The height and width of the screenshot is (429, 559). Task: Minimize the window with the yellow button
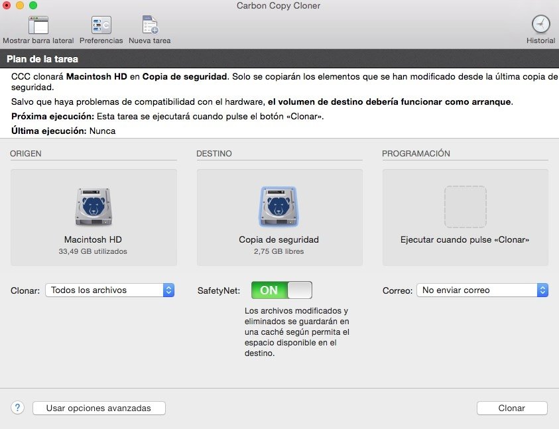click(x=20, y=5)
